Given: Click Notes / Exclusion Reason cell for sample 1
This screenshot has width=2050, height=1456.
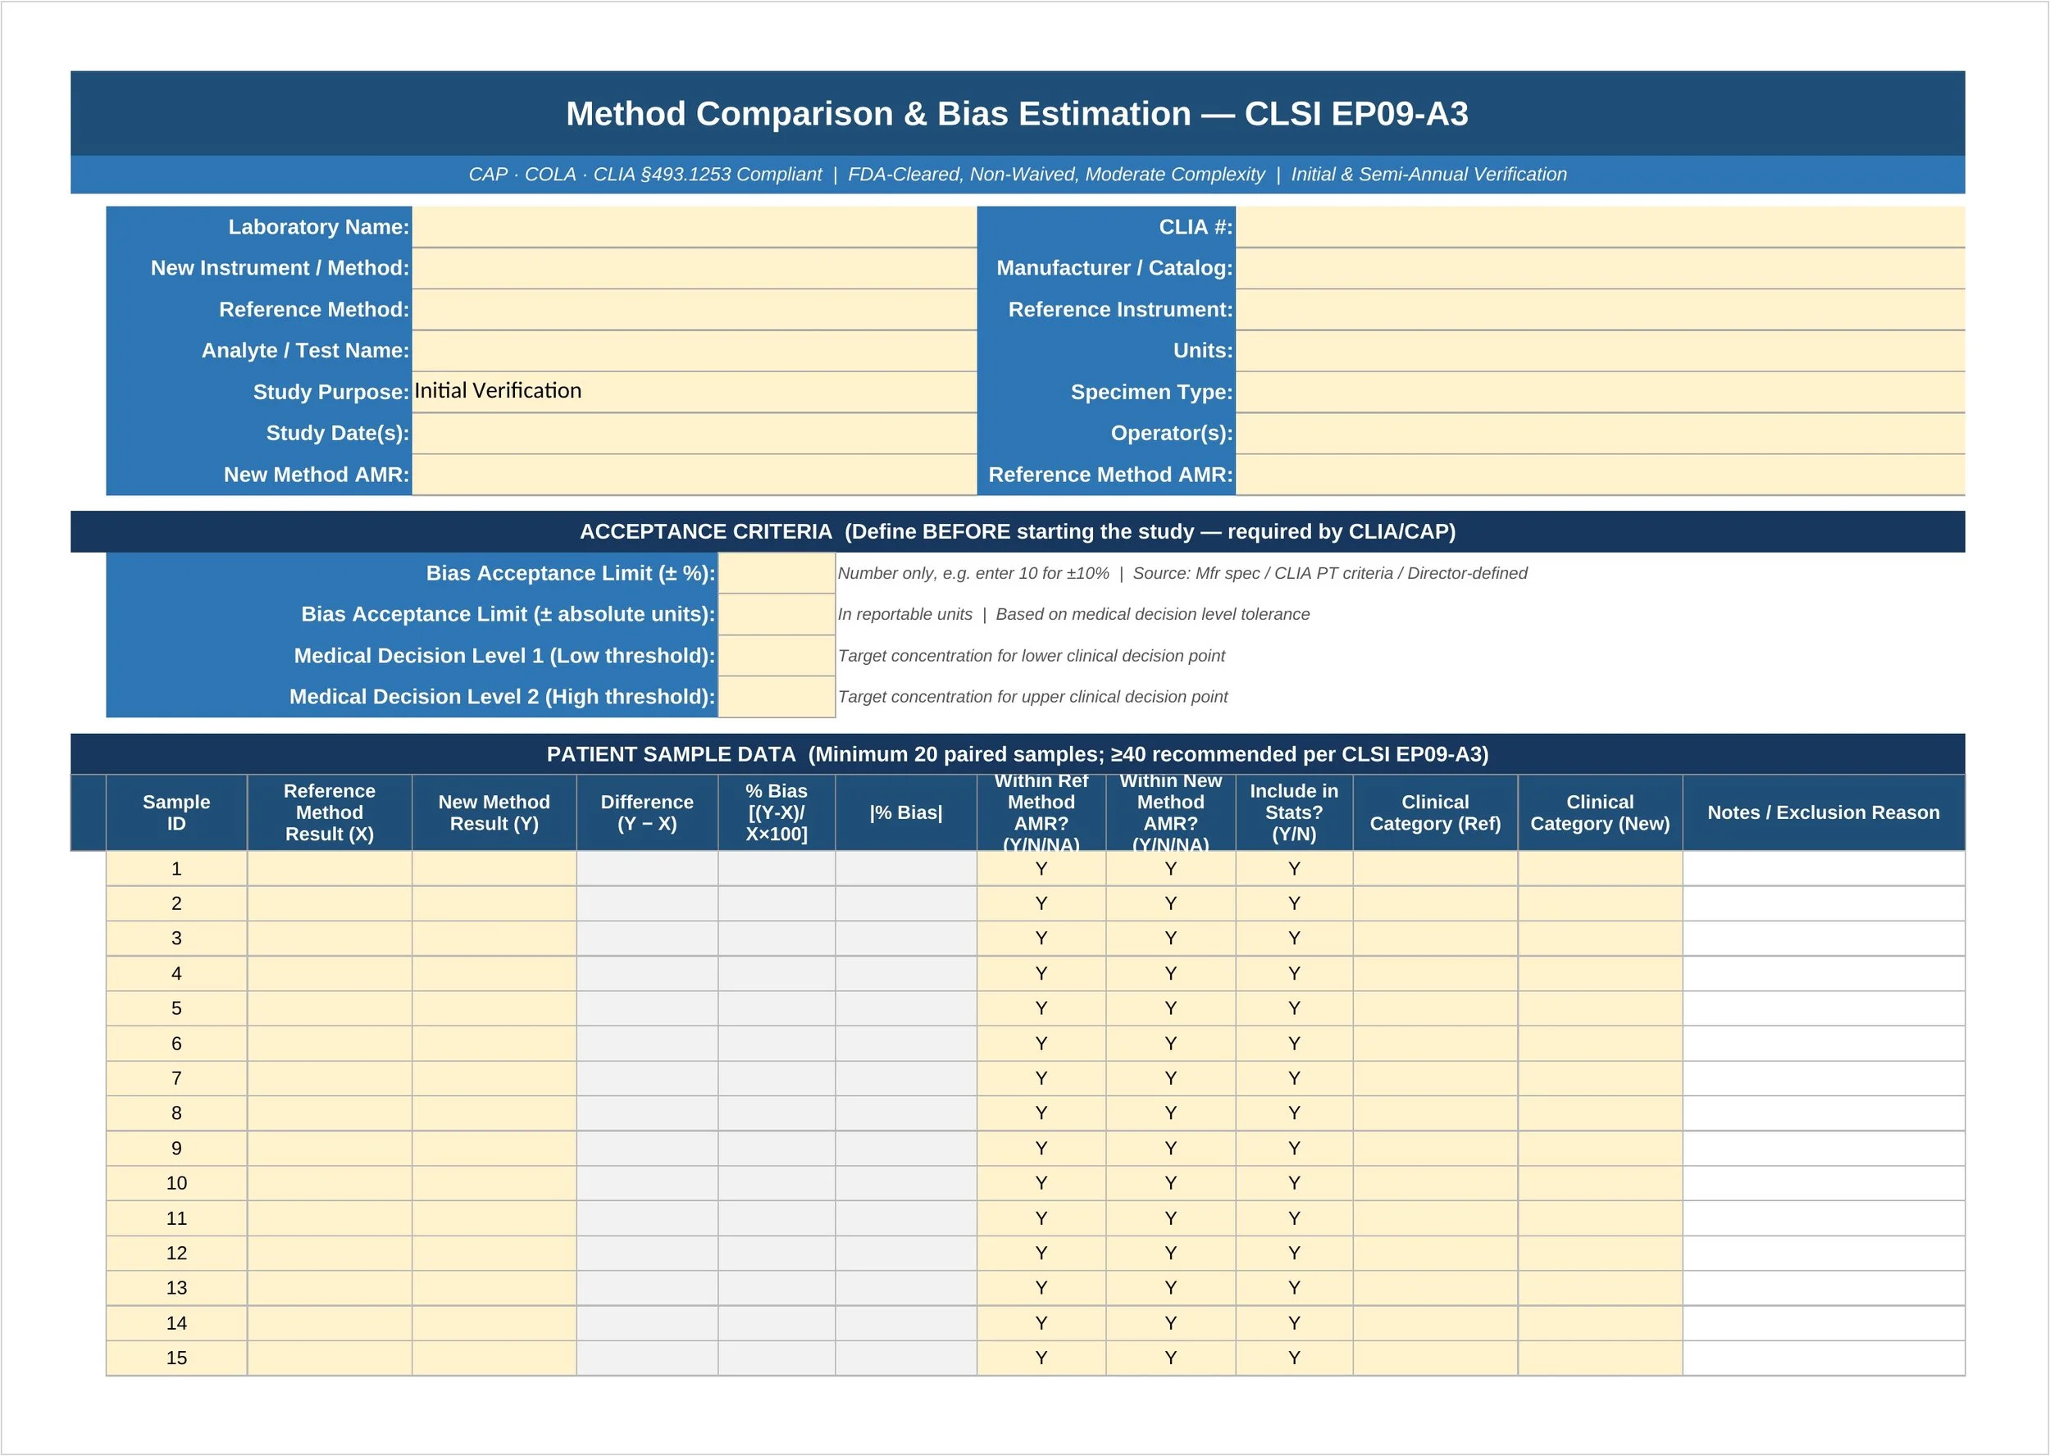Looking at the screenshot, I should point(1824,868).
